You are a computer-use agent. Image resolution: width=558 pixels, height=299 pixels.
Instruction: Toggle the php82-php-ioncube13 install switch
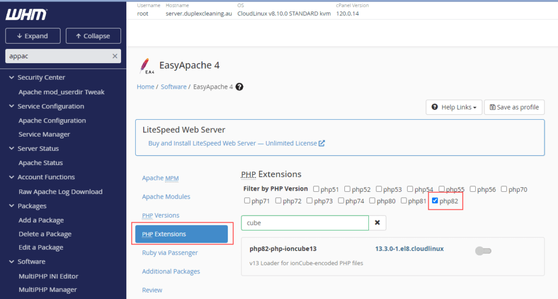pyautogui.click(x=483, y=251)
